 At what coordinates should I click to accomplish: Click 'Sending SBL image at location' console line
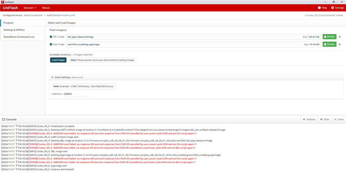click(107, 141)
